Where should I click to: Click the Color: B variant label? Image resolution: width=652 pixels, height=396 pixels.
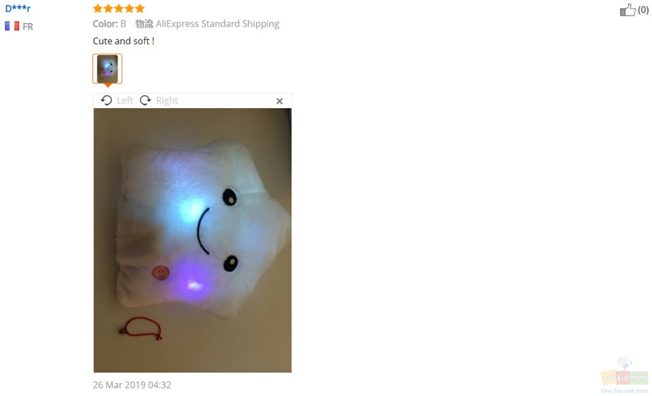(109, 24)
